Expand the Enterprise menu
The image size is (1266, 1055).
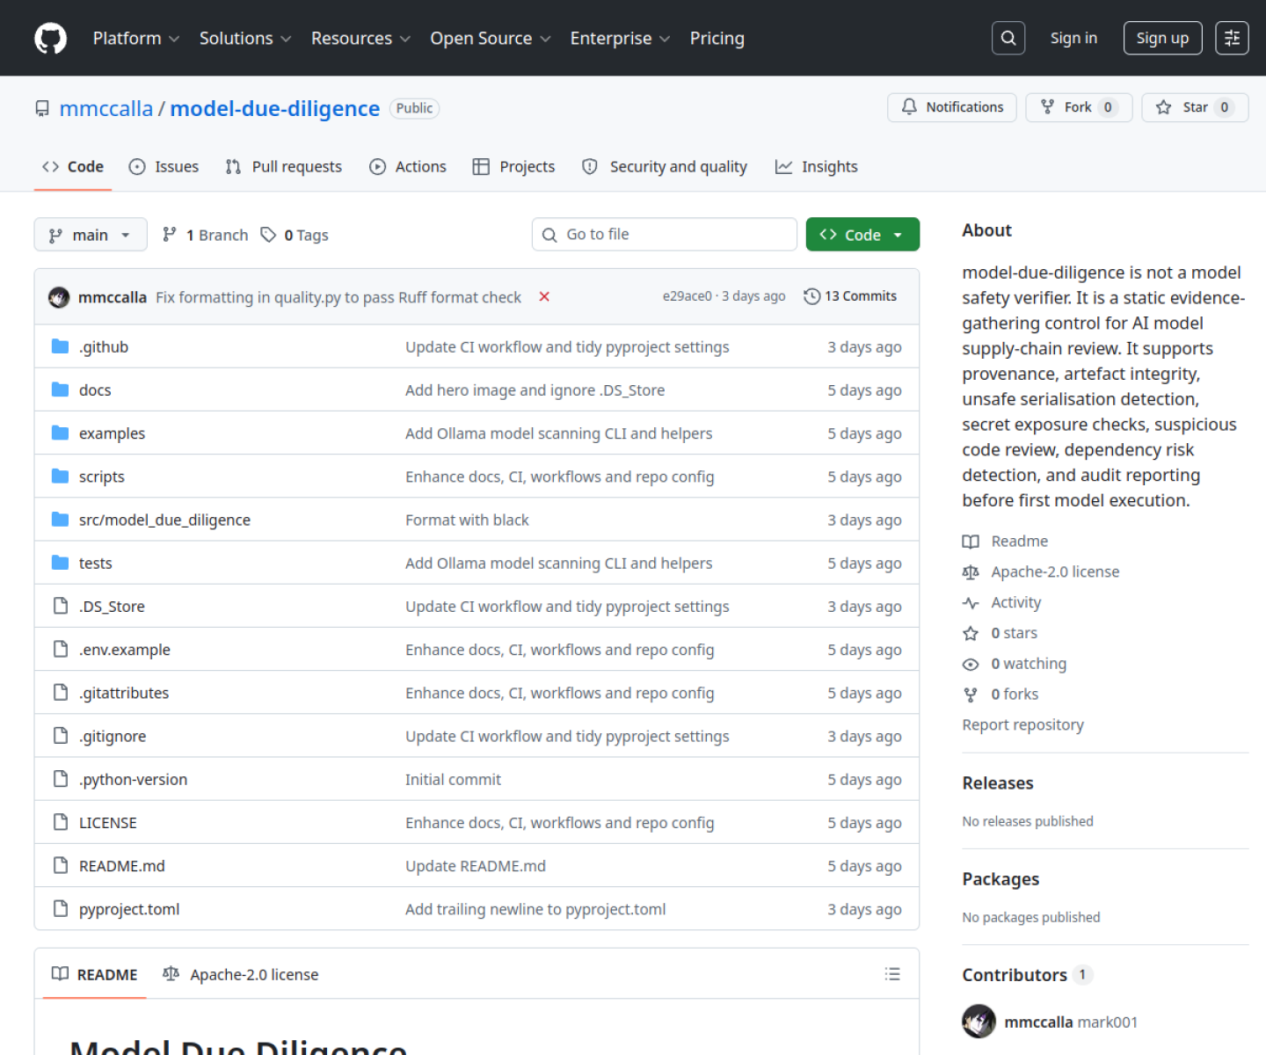pyautogui.click(x=620, y=39)
